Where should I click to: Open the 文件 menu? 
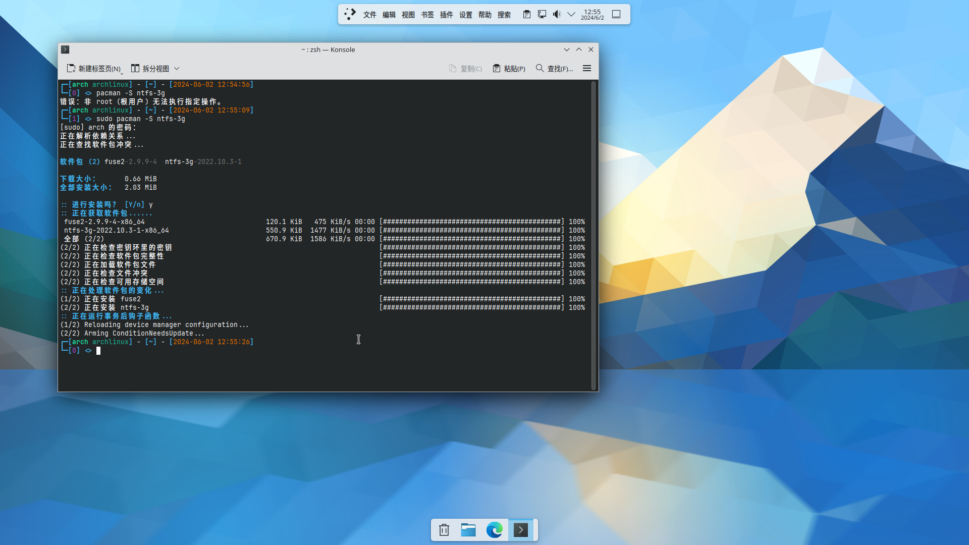pos(369,15)
